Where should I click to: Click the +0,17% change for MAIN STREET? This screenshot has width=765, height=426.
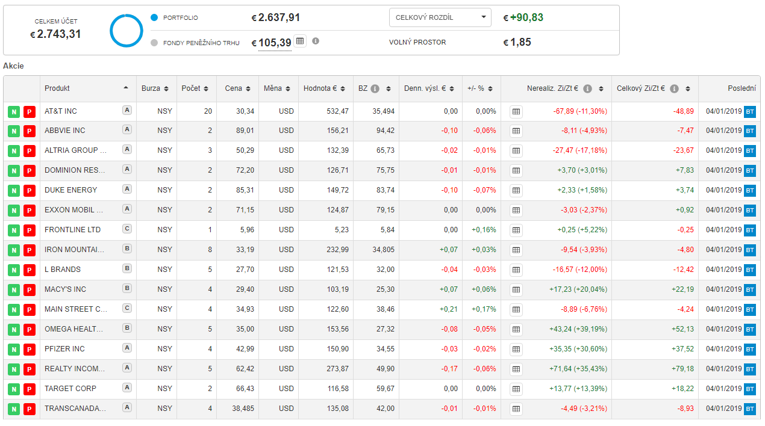coord(484,309)
